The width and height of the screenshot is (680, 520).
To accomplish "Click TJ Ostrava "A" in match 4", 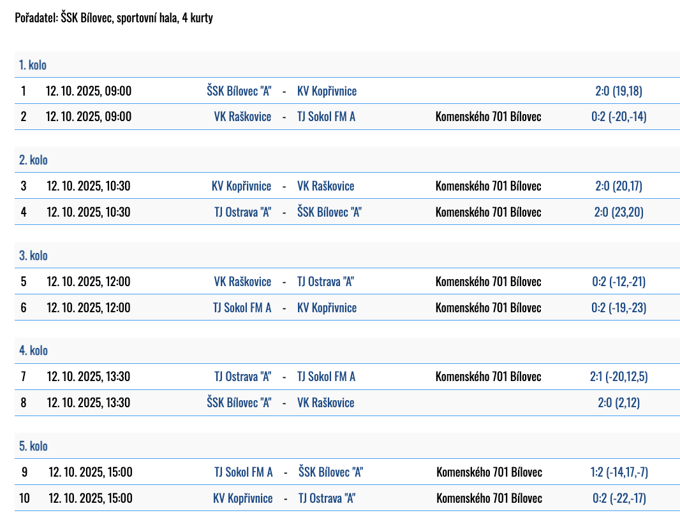I will coord(242,212).
